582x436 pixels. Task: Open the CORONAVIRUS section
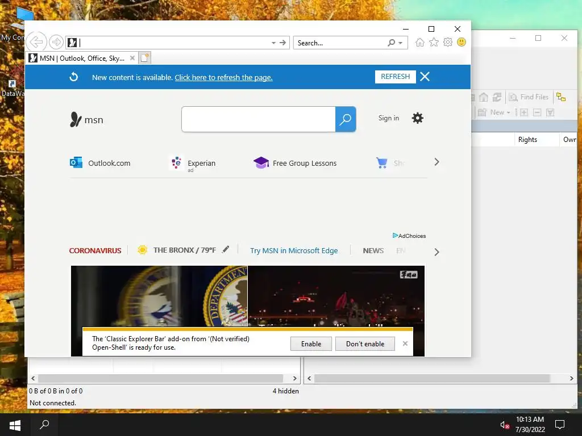tap(95, 250)
